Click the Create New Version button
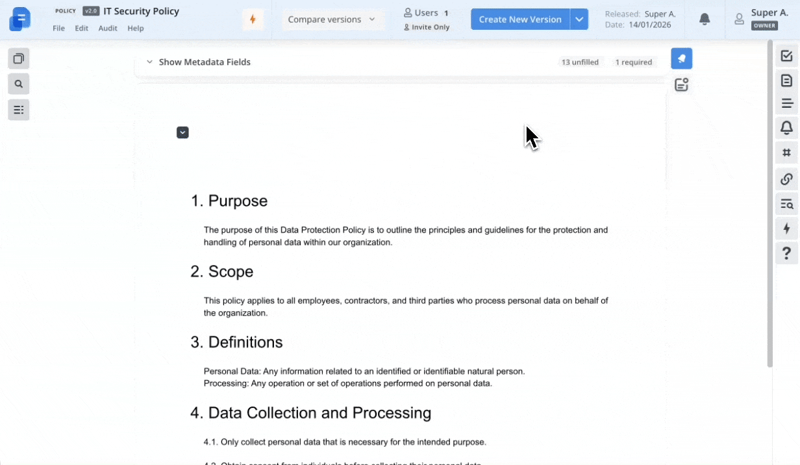Image resolution: width=800 pixels, height=465 pixels. pos(519,19)
